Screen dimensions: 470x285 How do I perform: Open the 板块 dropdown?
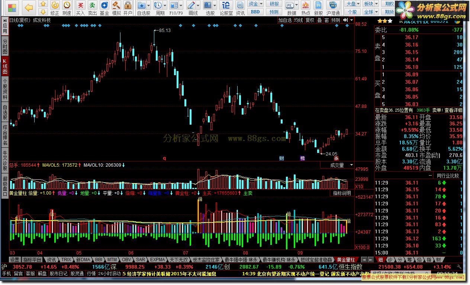[370, 4]
